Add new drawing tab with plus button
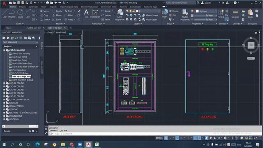Image resolution: width=263 pixels, height=148 pixels. click(x=71, y=28)
